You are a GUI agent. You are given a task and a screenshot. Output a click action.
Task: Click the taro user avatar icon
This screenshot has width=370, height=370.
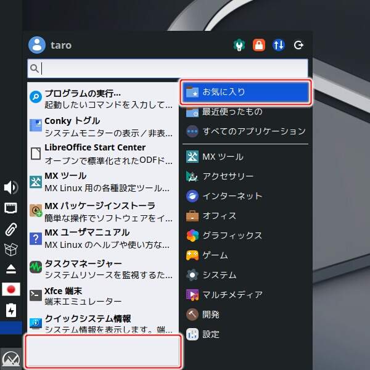tap(37, 45)
